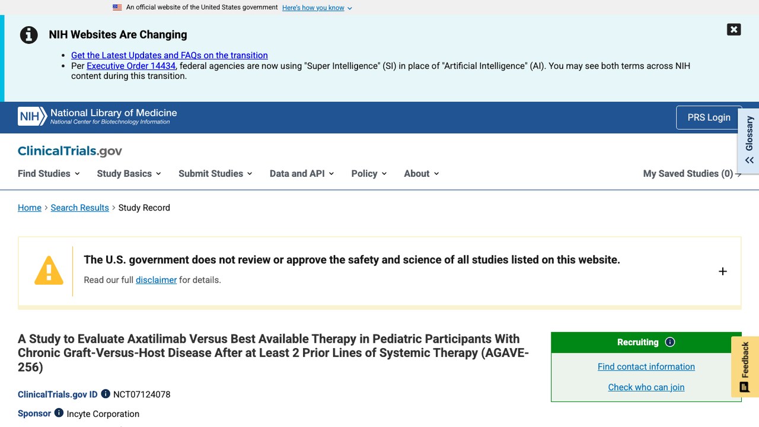Click the yellow warning triangle icon
This screenshot has width=759, height=427.
(x=49, y=270)
